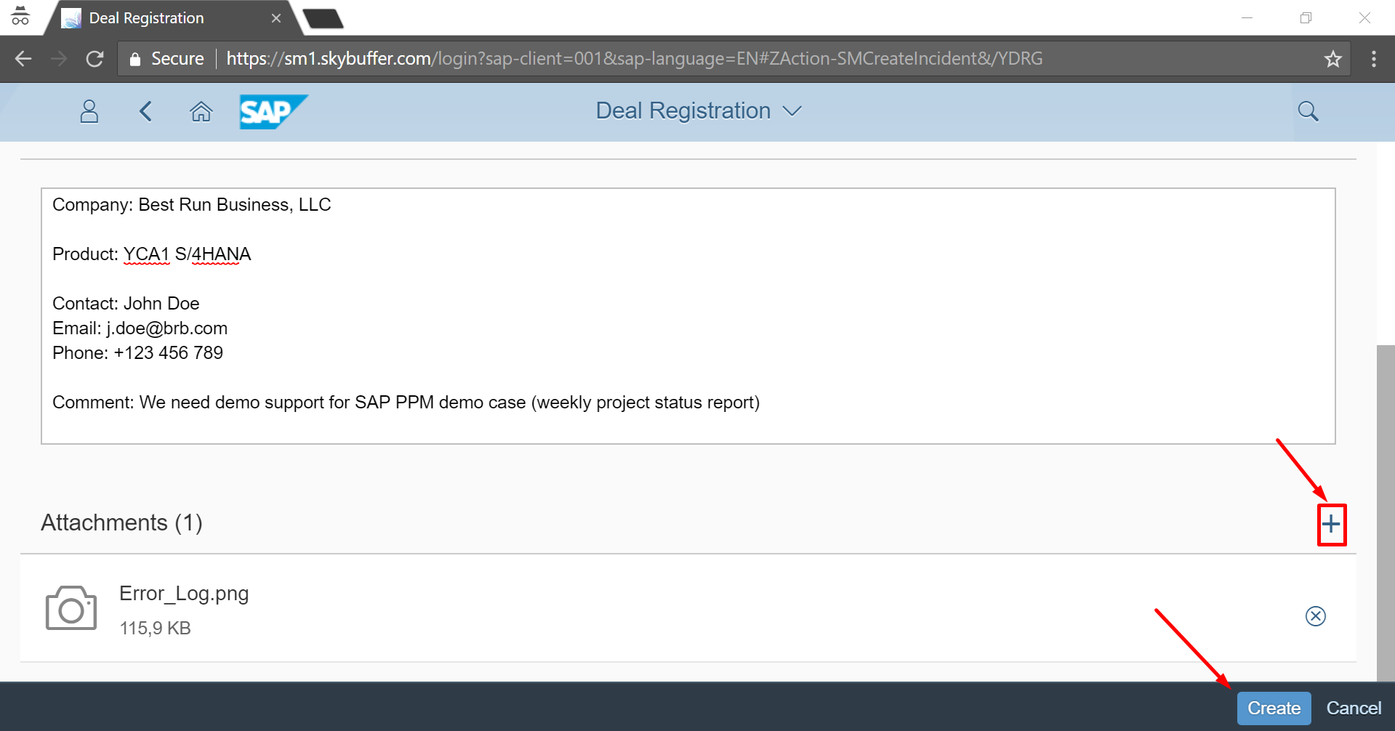1395x731 pixels.
Task: Click the 'Phone: +123 456 789' line
Action: coord(137,353)
